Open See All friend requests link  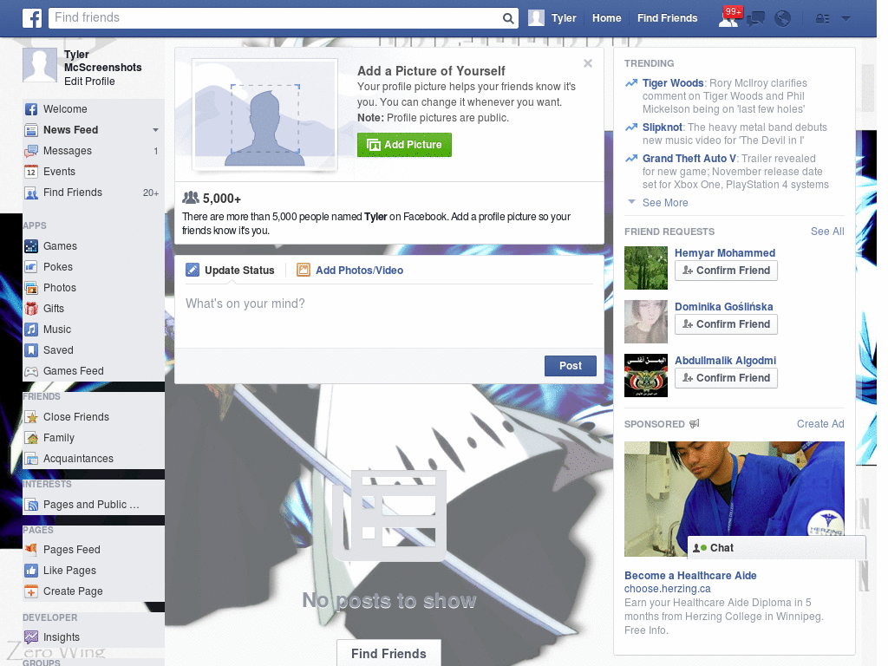coord(826,232)
